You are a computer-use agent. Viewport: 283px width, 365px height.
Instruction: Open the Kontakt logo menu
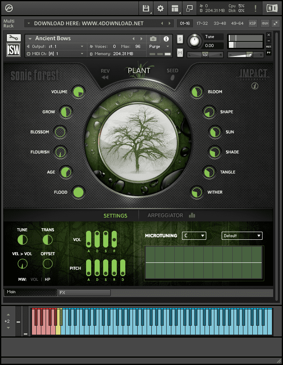[9, 9]
